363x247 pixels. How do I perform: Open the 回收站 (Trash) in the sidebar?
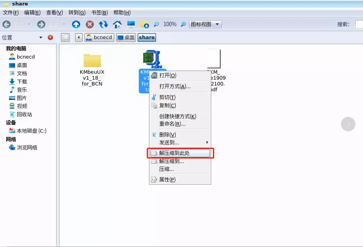(24, 114)
